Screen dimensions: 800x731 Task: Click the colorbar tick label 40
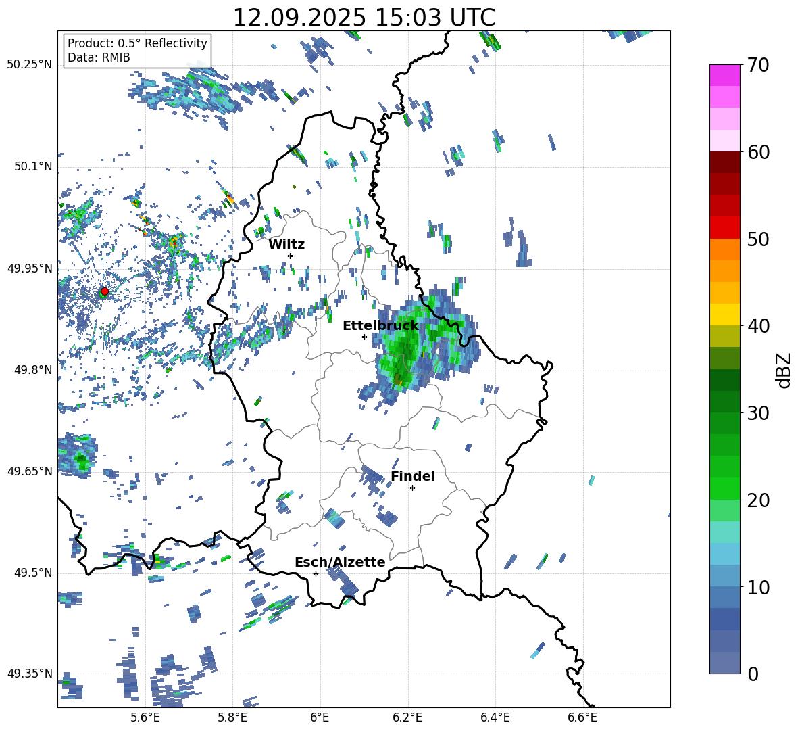click(758, 326)
